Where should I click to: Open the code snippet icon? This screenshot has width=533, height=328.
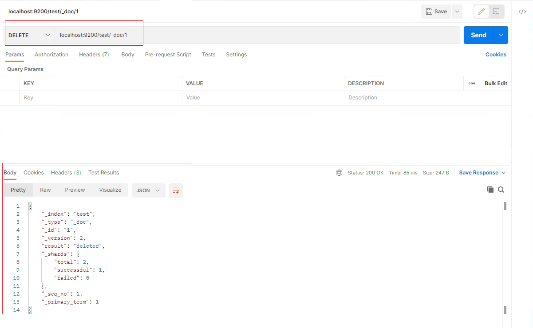pos(522,12)
